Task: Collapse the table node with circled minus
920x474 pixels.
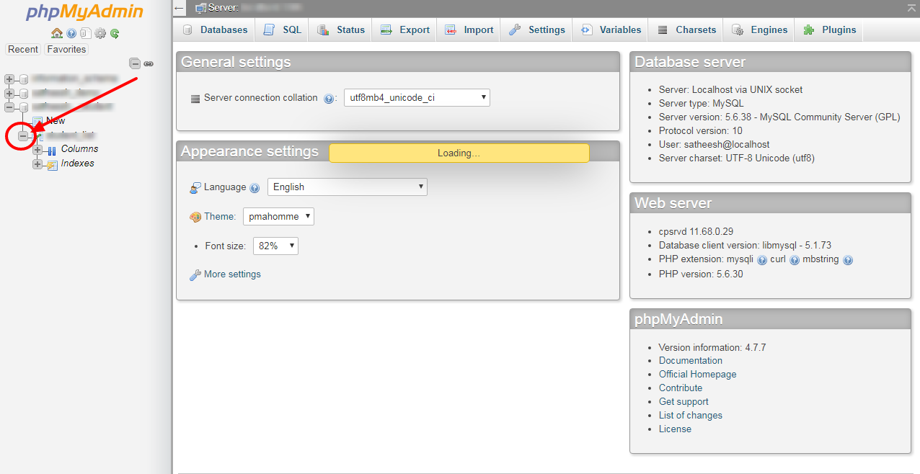Action: tap(24, 135)
